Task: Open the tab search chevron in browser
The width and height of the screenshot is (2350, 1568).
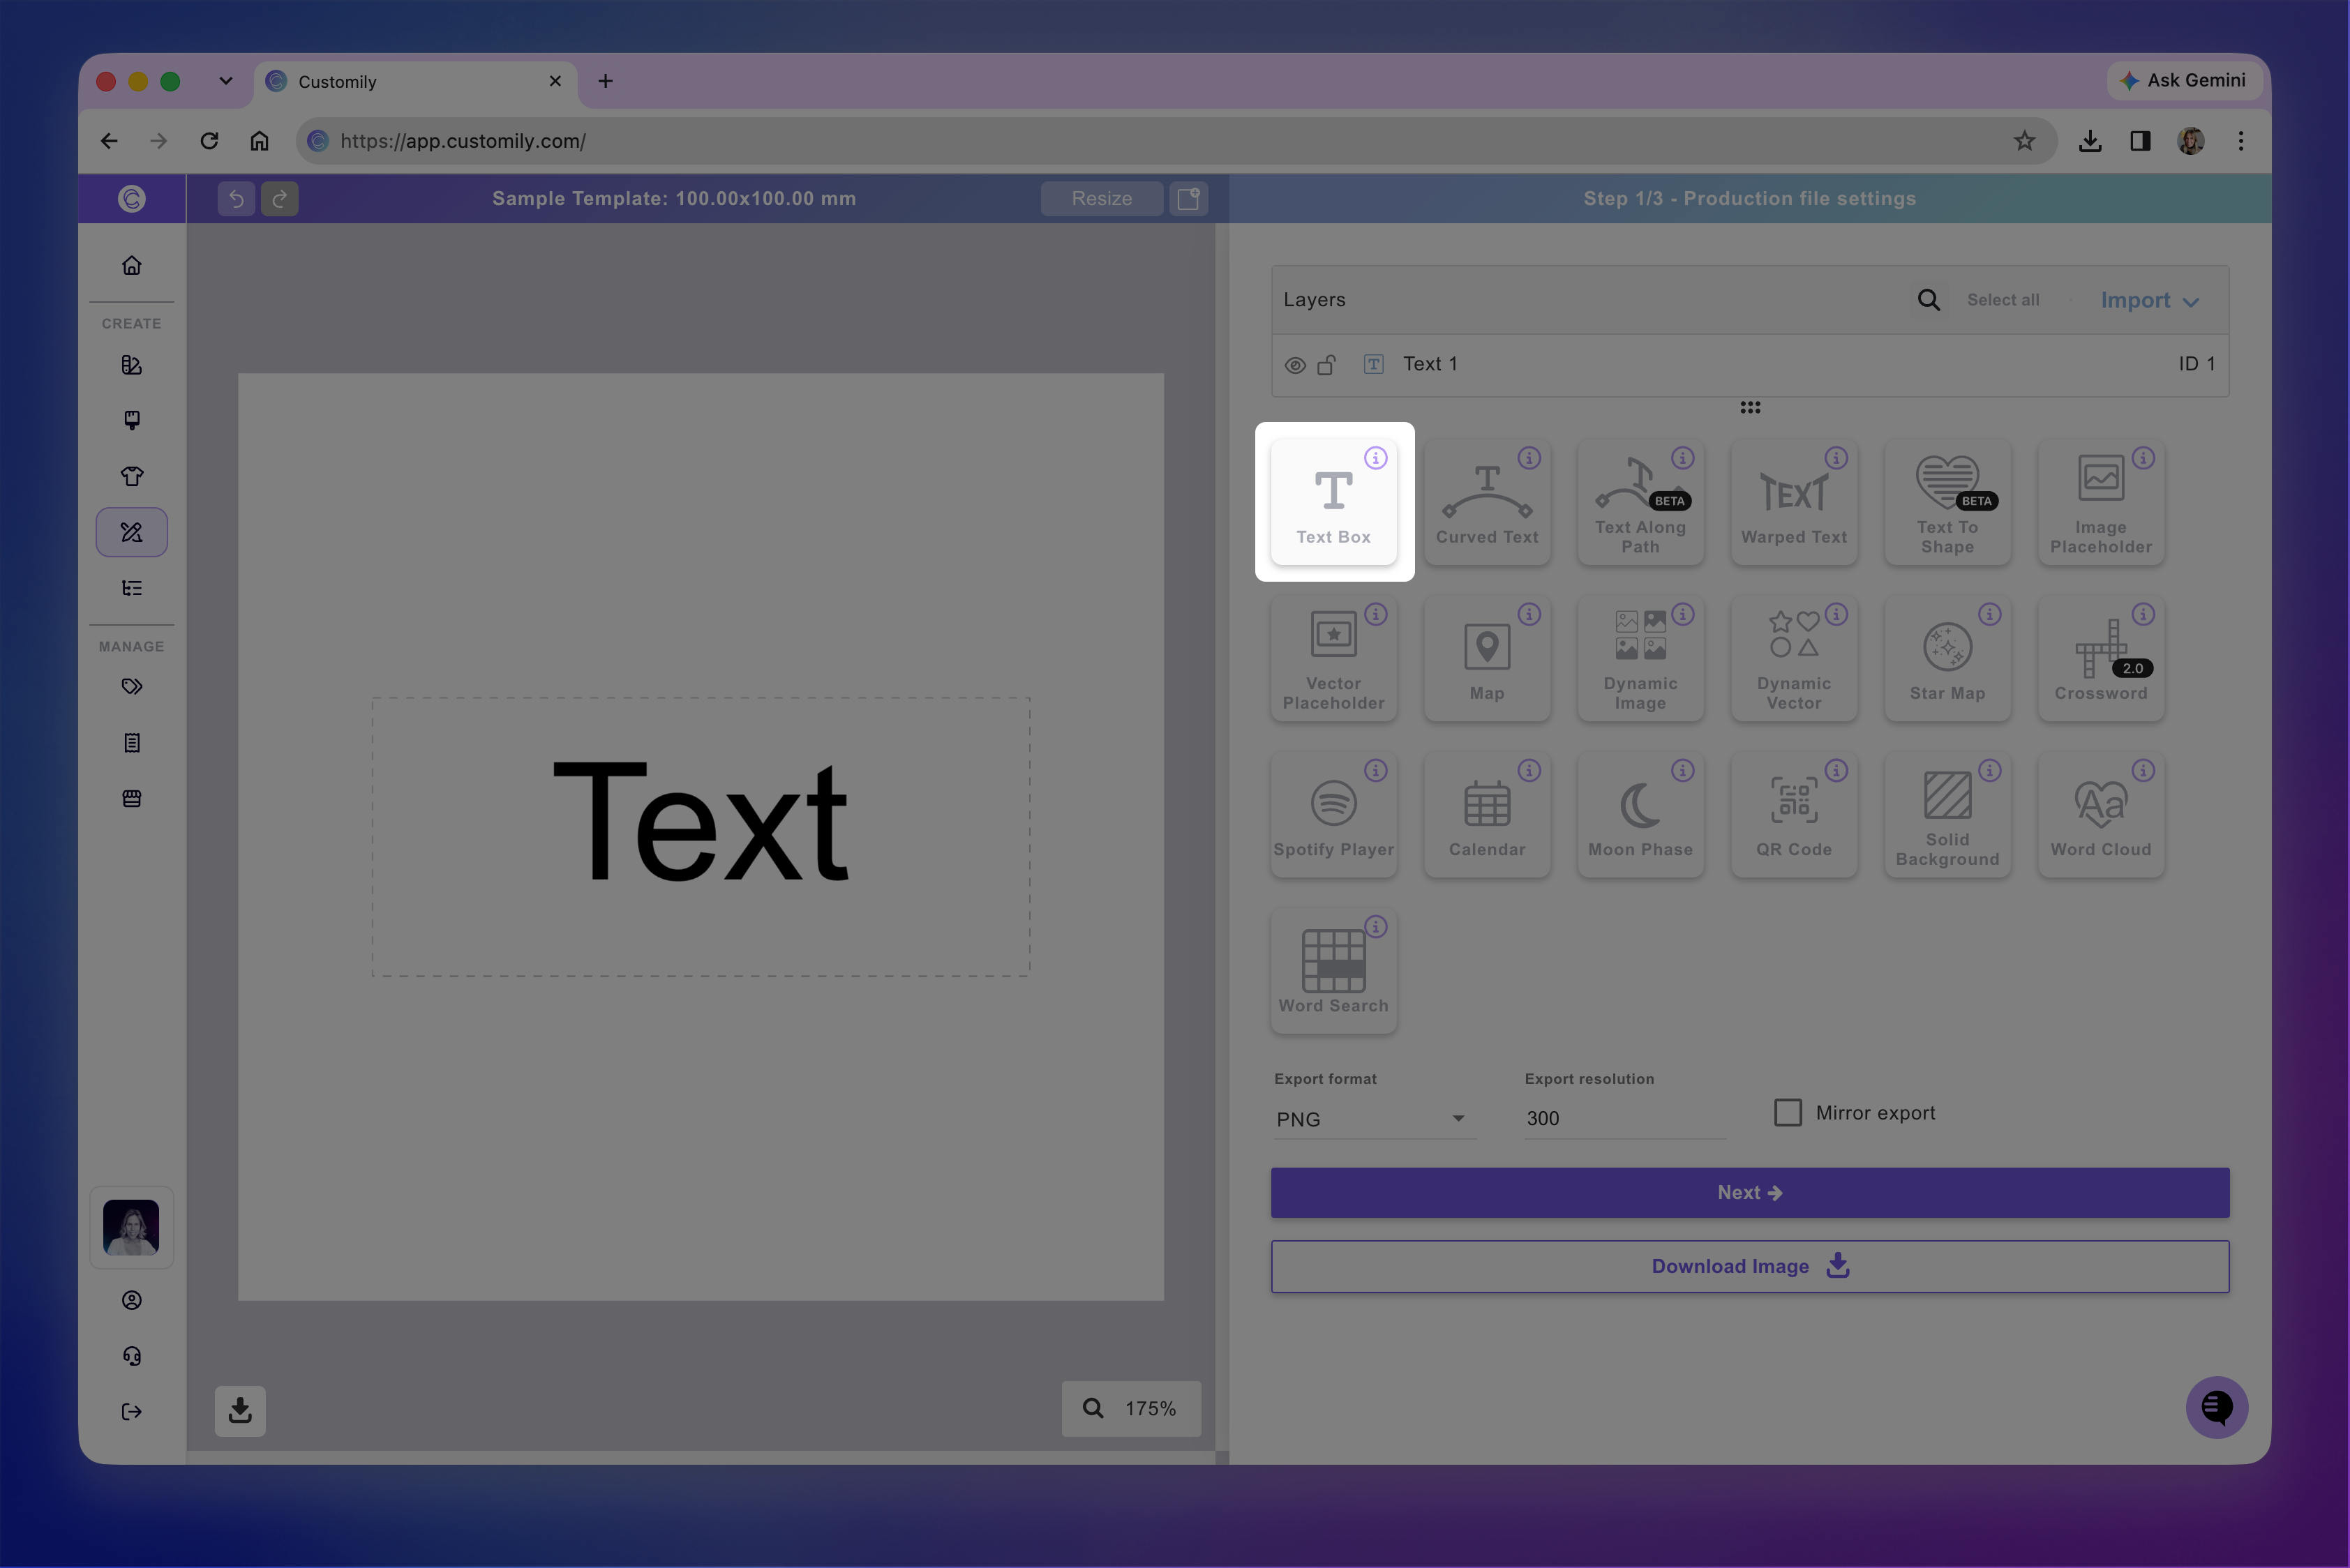Action: tap(225, 81)
